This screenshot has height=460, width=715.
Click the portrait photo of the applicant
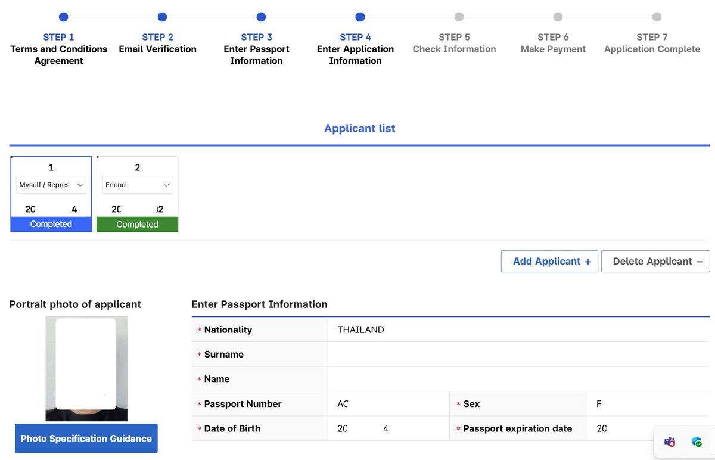[x=86, y=368]
